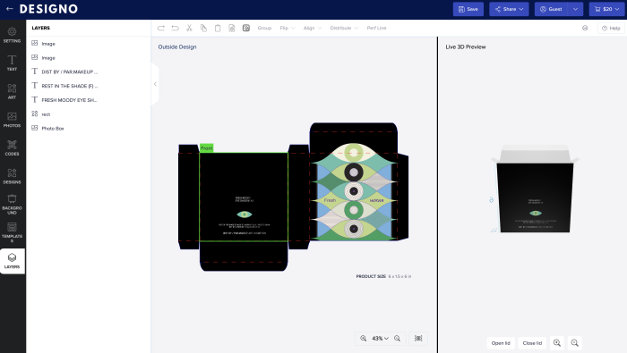Open the Background panel in sidebar
The height and width of the screenshot is (353, 627).
click(x=12, y=205)
